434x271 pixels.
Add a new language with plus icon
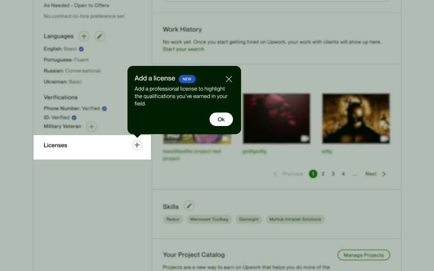84,36
